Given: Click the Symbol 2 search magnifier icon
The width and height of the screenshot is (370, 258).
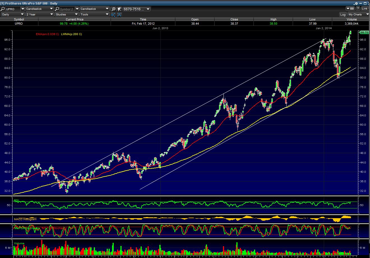Looking at the screenshot, I should click(x=57, y=9).
